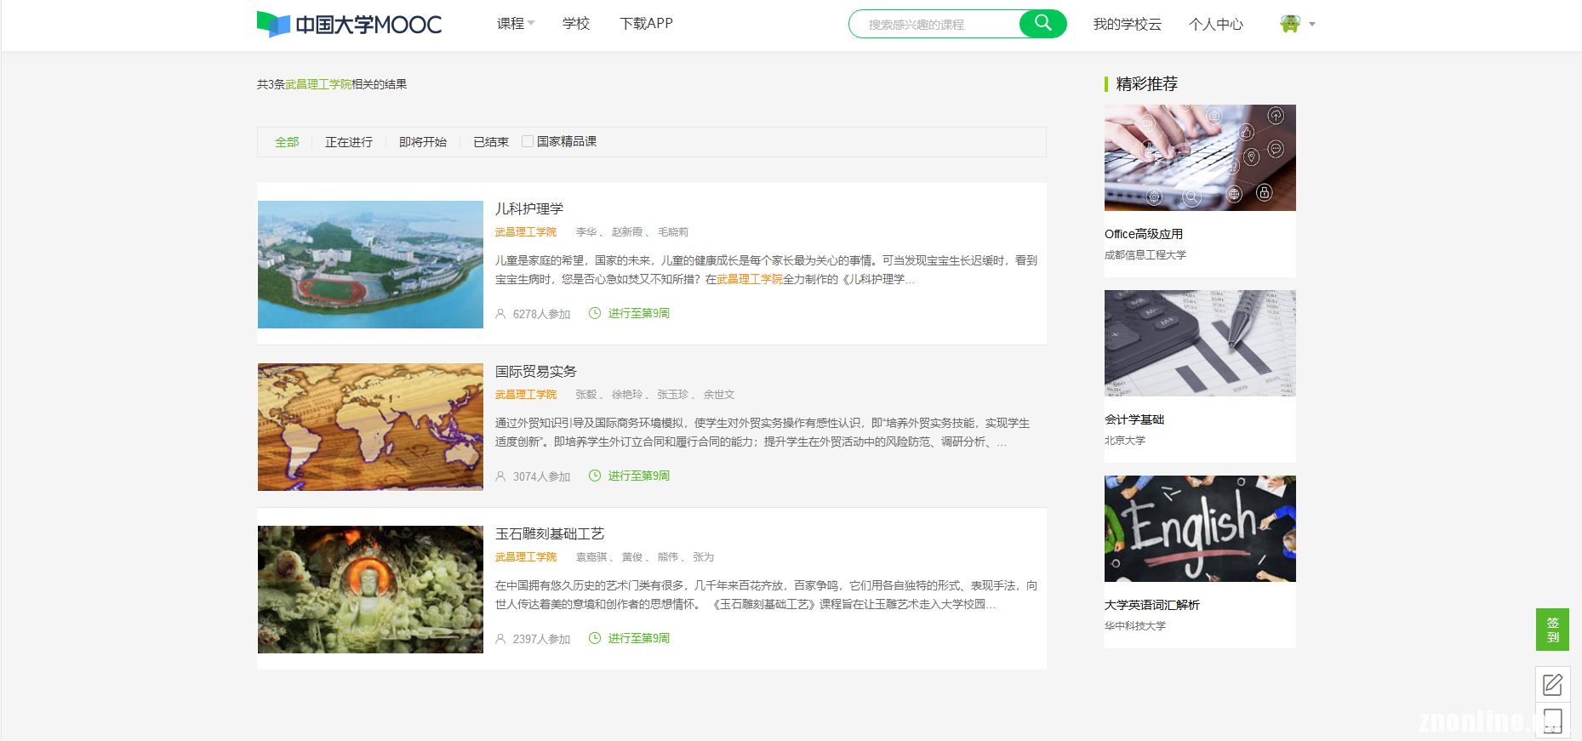
Task: Click the 国际贸易实务 world map thumbnail
Action: pos(370,427)
